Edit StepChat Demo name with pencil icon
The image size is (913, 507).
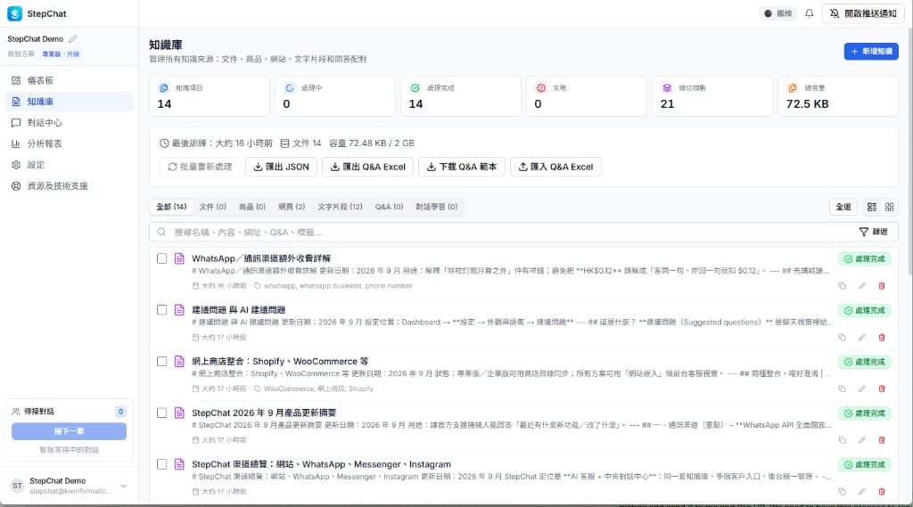72,39
